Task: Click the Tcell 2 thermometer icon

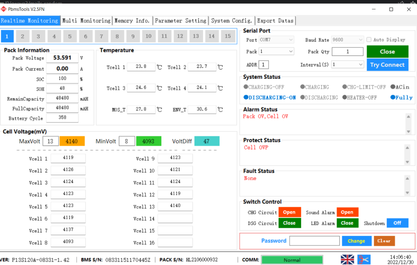Action: tap(220, 67)
